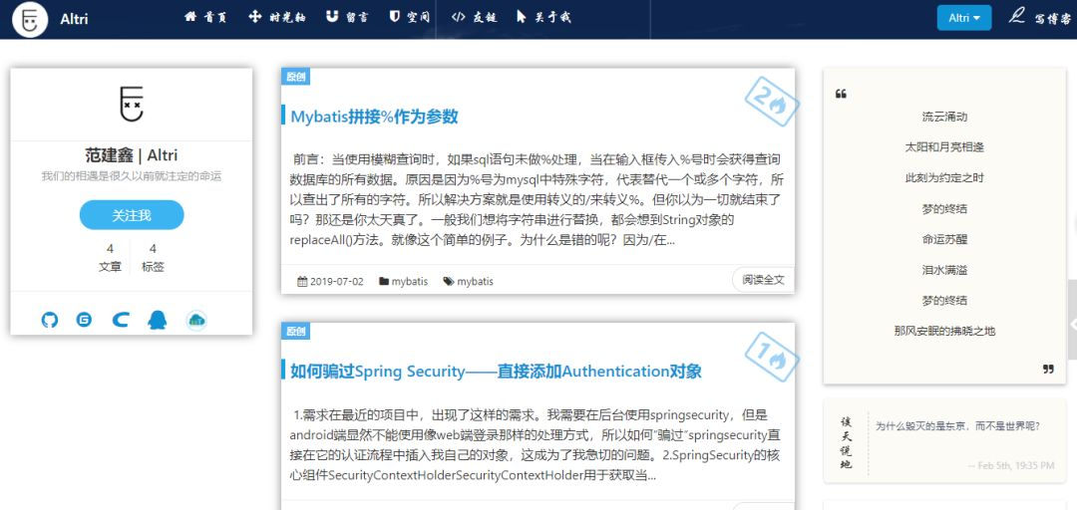Click the poem line 那风安眠的拂晓之地

pyautogui.click(x=944, y=331)
